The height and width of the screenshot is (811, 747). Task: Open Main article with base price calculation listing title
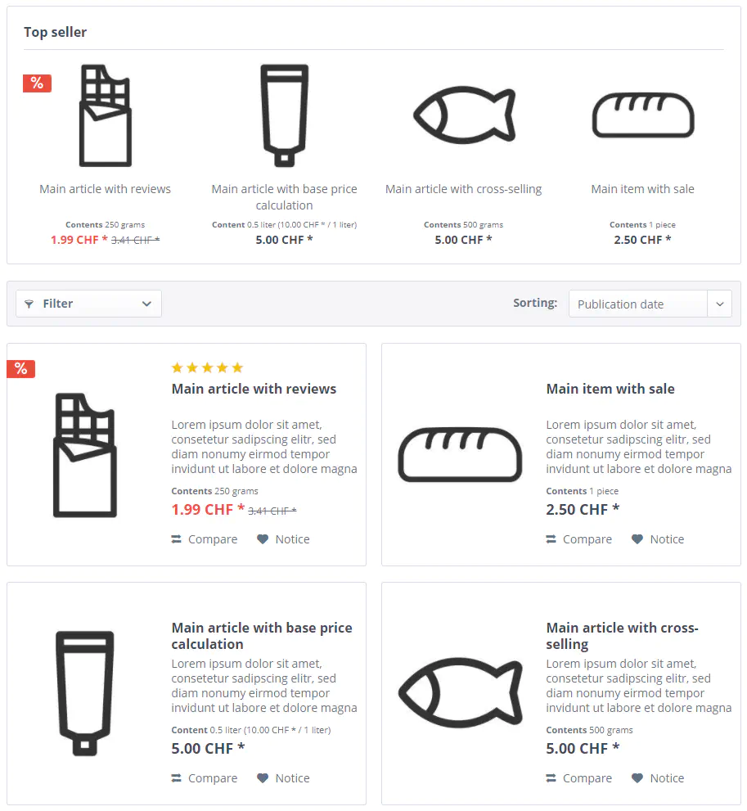262,636
